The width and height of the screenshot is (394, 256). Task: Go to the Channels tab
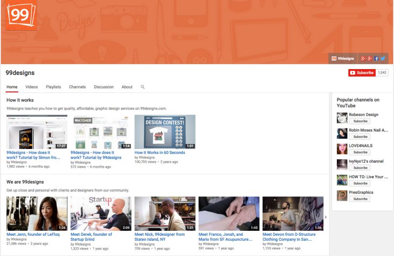pyautogui.click(x=77, y=87)
